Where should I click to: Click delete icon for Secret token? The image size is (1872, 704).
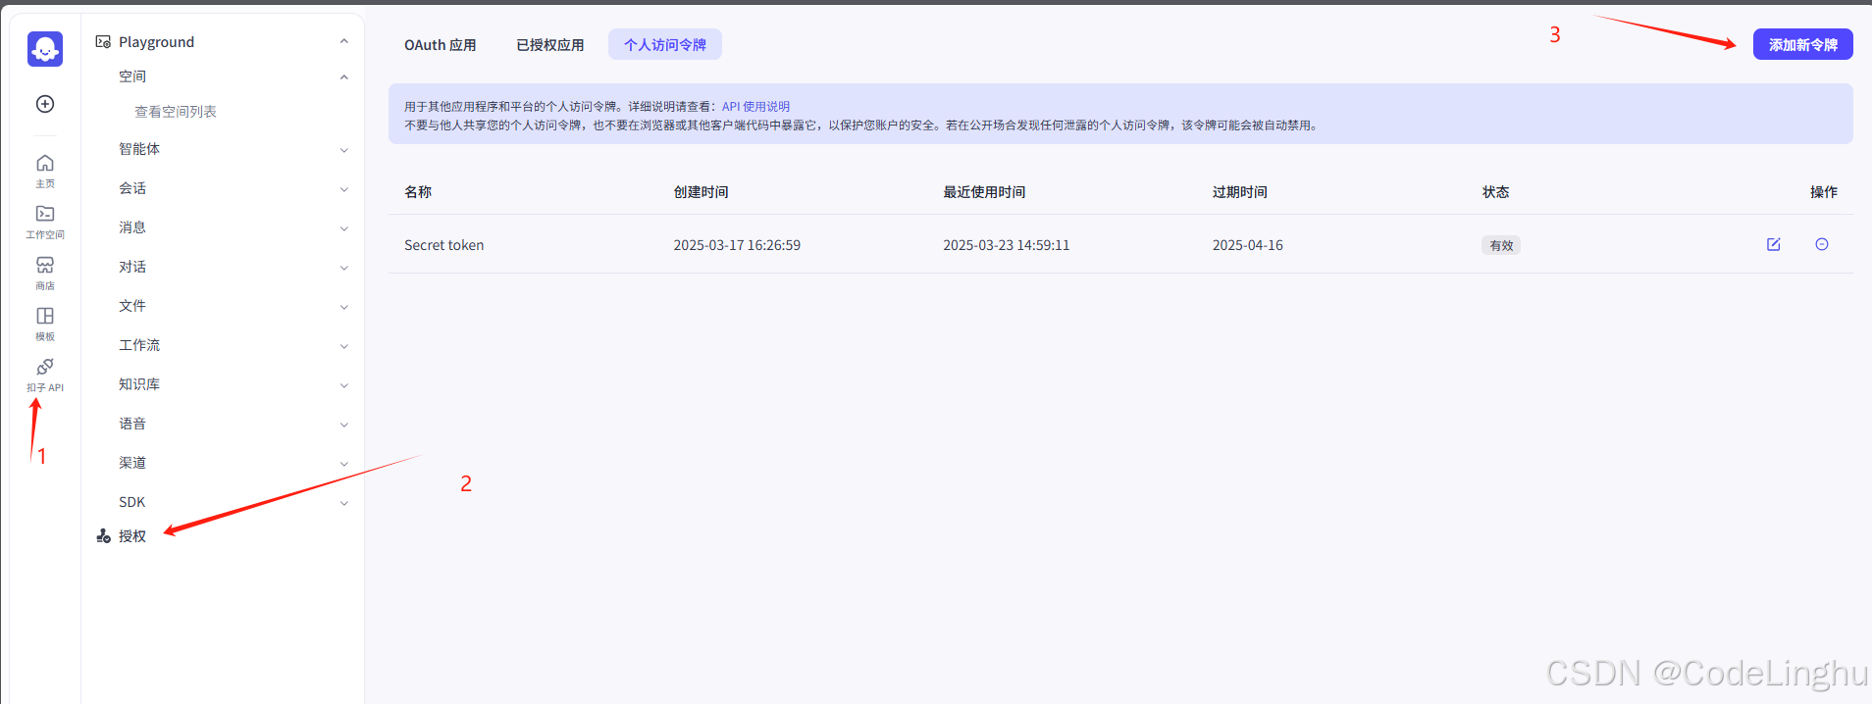[1822, 244]
